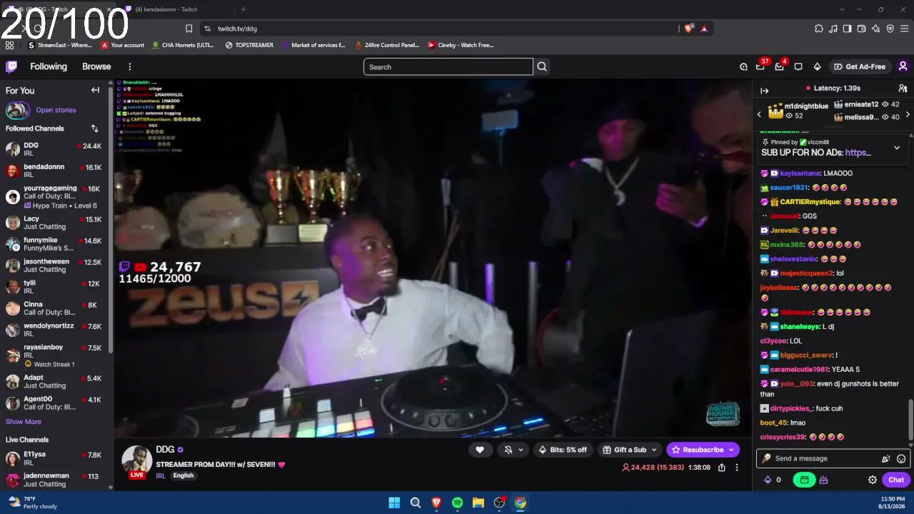Open the emote picker in chat
This screenshot has height=514, width=914.
[901, 459]
